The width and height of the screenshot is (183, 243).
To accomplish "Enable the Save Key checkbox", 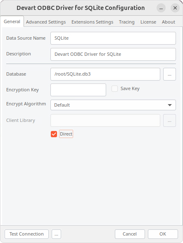I will pyautogui.click(x=115, y=88).
